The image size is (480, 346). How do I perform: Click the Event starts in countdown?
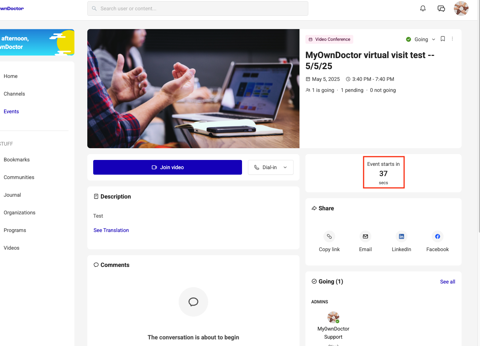[x=383, y=173]
